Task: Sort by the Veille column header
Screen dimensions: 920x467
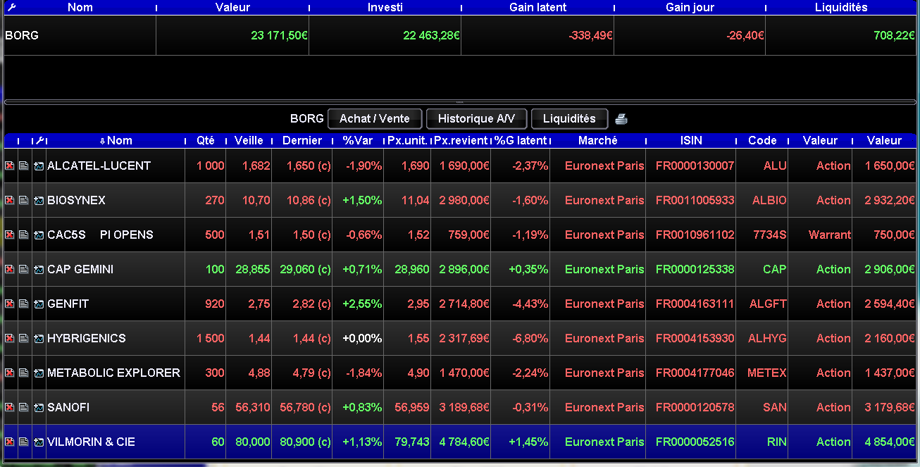Action: point(249,140)
